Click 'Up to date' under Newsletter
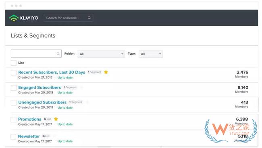 [65, 141]
